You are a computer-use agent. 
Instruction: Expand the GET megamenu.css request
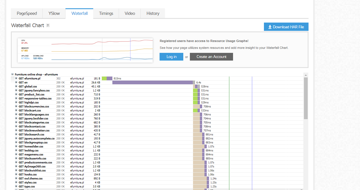16,154
